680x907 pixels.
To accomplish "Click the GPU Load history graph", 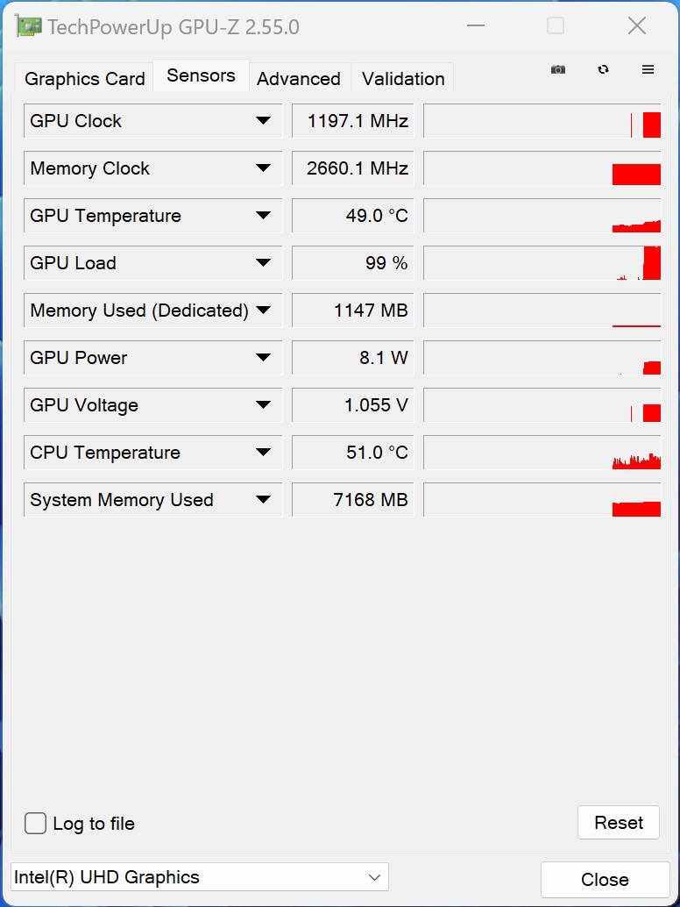I will point(542,263).
